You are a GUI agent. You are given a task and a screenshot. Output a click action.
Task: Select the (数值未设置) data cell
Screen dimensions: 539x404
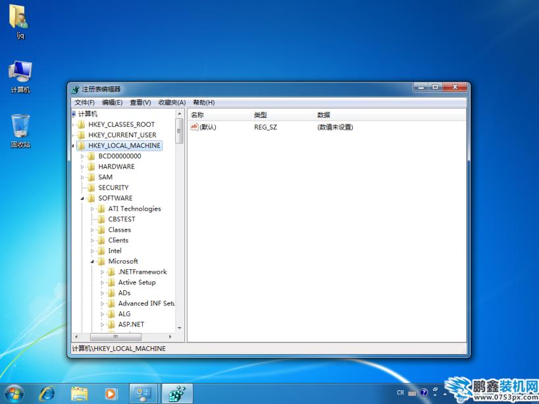335,127
